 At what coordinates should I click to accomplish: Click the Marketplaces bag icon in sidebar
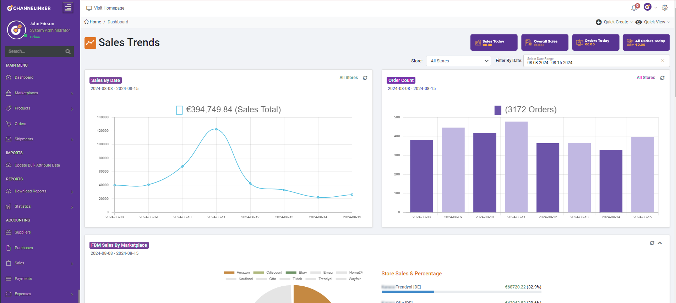(9, 93)
